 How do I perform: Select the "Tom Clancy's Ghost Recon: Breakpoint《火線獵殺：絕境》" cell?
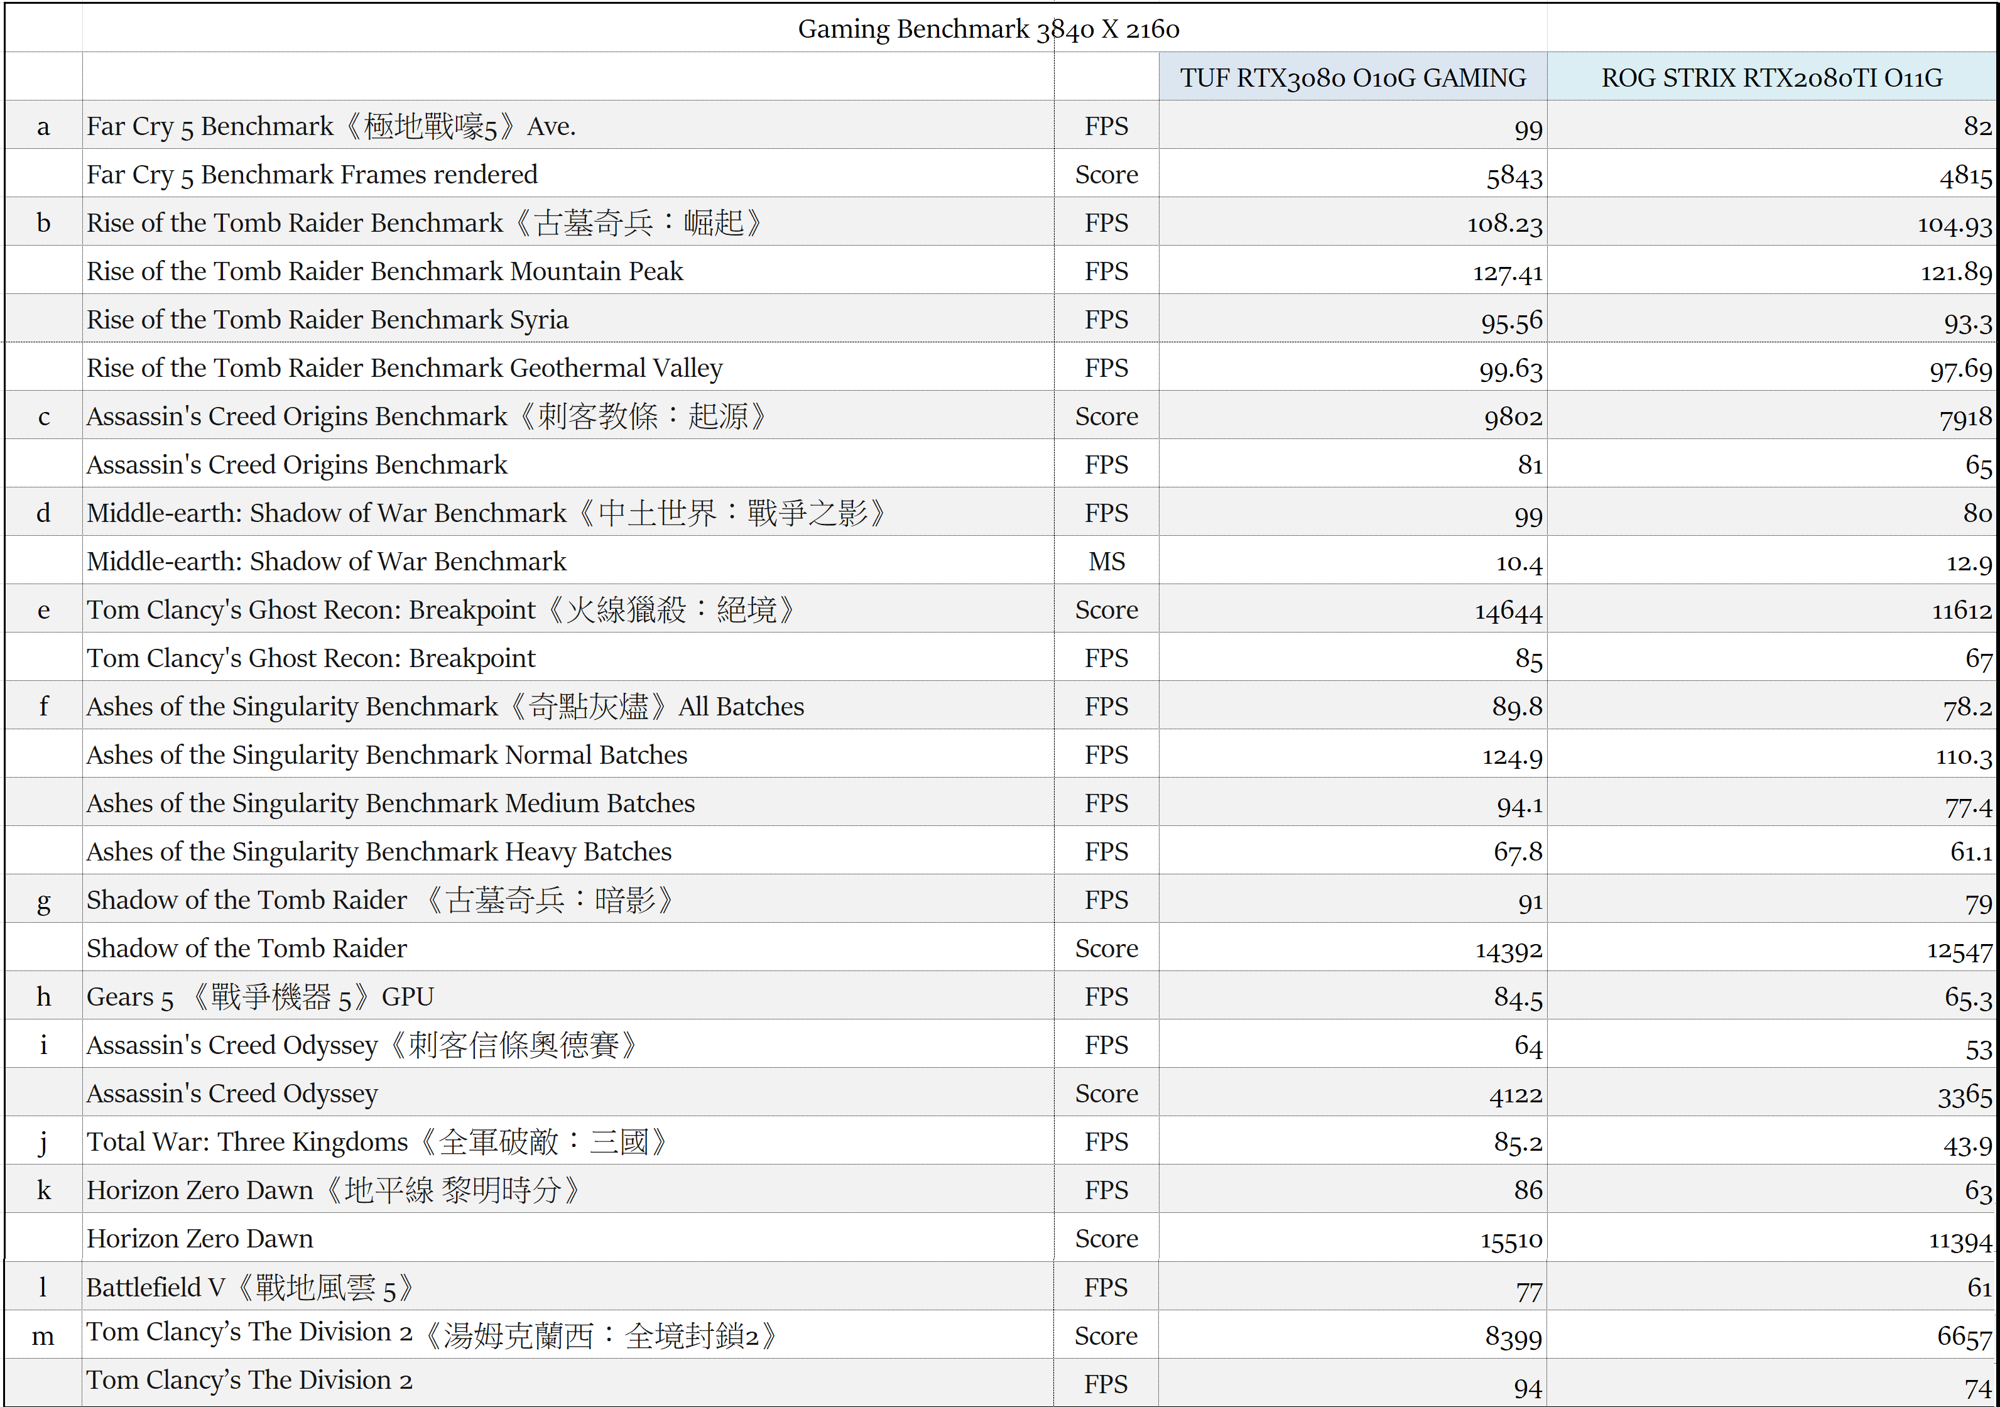[x=568, y=609]
